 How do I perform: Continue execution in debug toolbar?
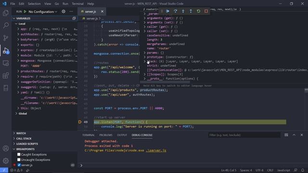click(x=168, y=11)
